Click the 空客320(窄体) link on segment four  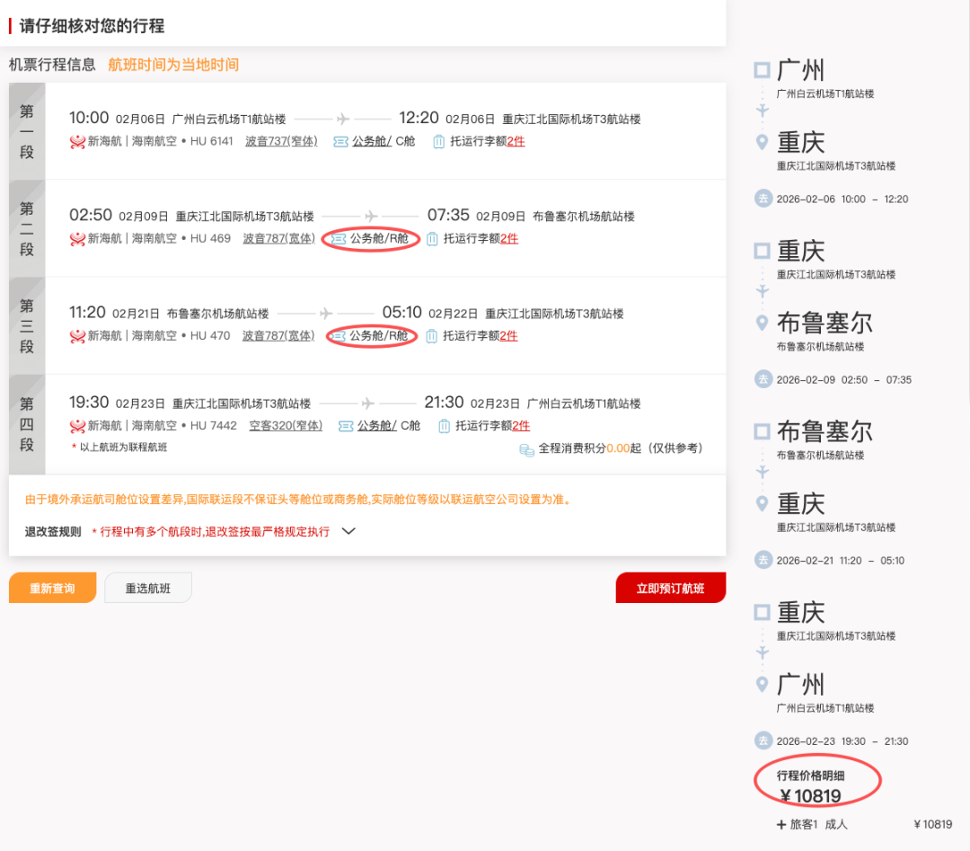[286, 425]
